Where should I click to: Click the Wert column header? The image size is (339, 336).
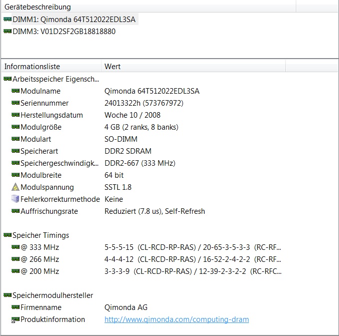tap(193, 66)
